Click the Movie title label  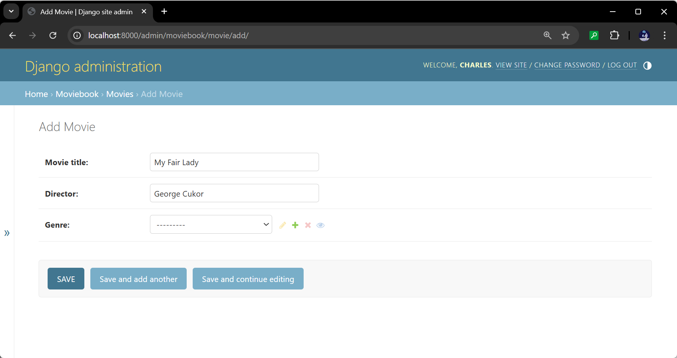tap(67, 162)
